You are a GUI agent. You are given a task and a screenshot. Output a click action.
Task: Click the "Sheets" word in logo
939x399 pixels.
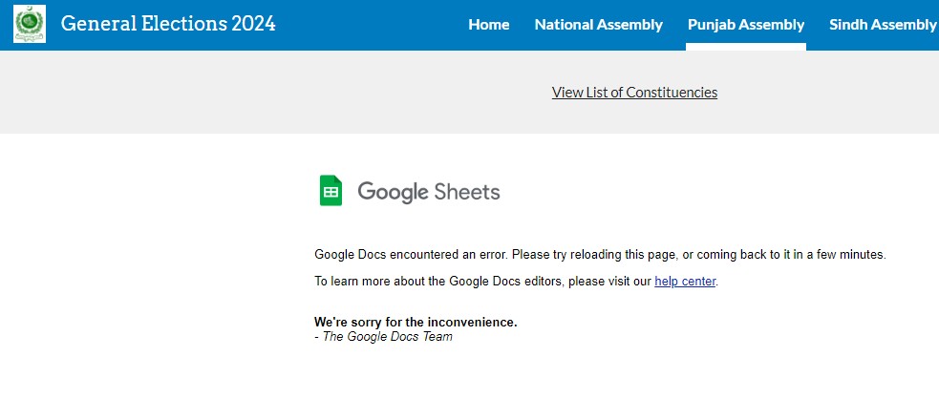[x=467, y=191]
